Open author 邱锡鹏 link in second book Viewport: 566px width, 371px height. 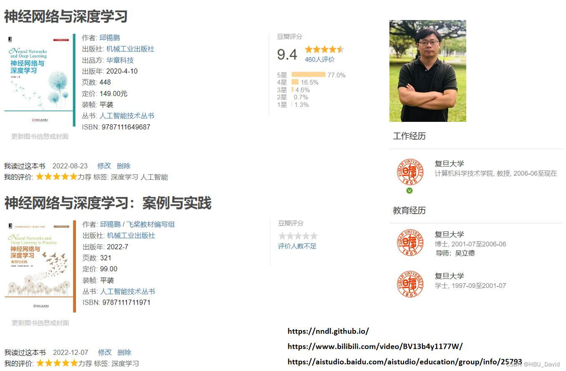point(110,224)
